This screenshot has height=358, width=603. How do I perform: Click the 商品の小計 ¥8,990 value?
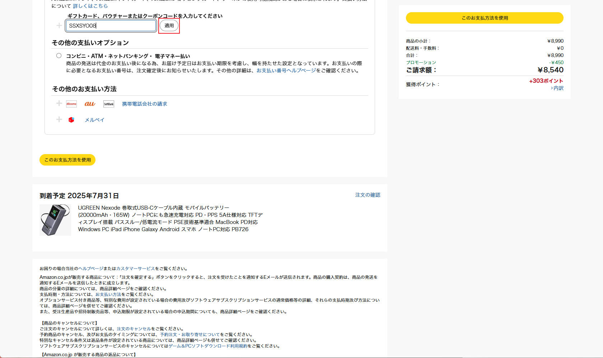[x=555, y=41]
